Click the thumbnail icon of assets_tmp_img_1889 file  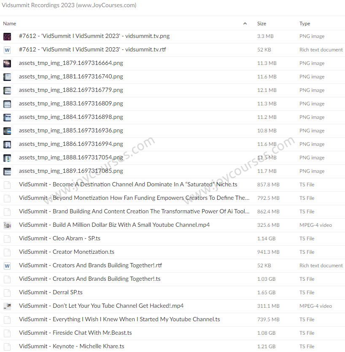pyautogui.click(x=7, y=171)
